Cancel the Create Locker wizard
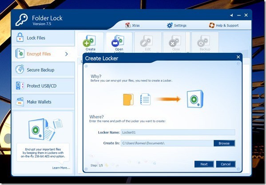 pos(226,164)
